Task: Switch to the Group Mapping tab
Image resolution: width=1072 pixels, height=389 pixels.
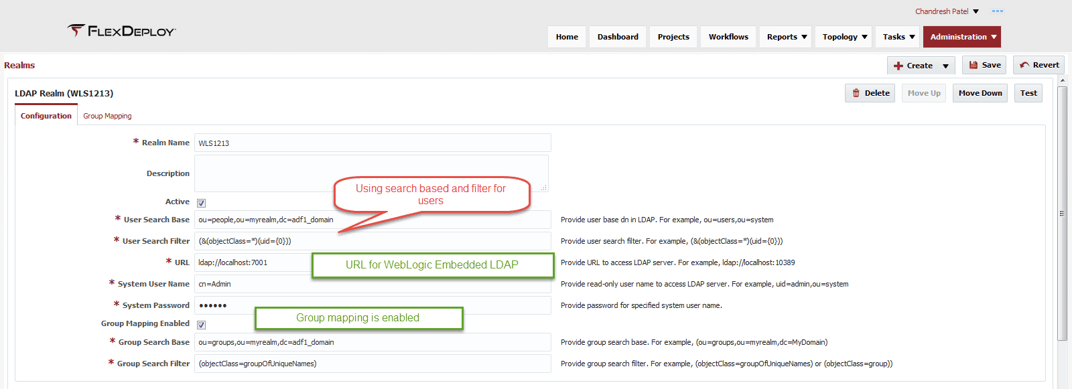Action: point(107,116)
